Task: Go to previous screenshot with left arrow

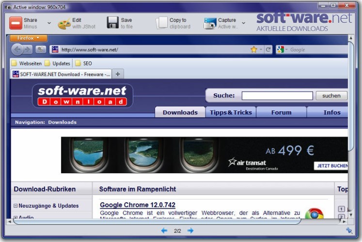Action: coord(164,230)
